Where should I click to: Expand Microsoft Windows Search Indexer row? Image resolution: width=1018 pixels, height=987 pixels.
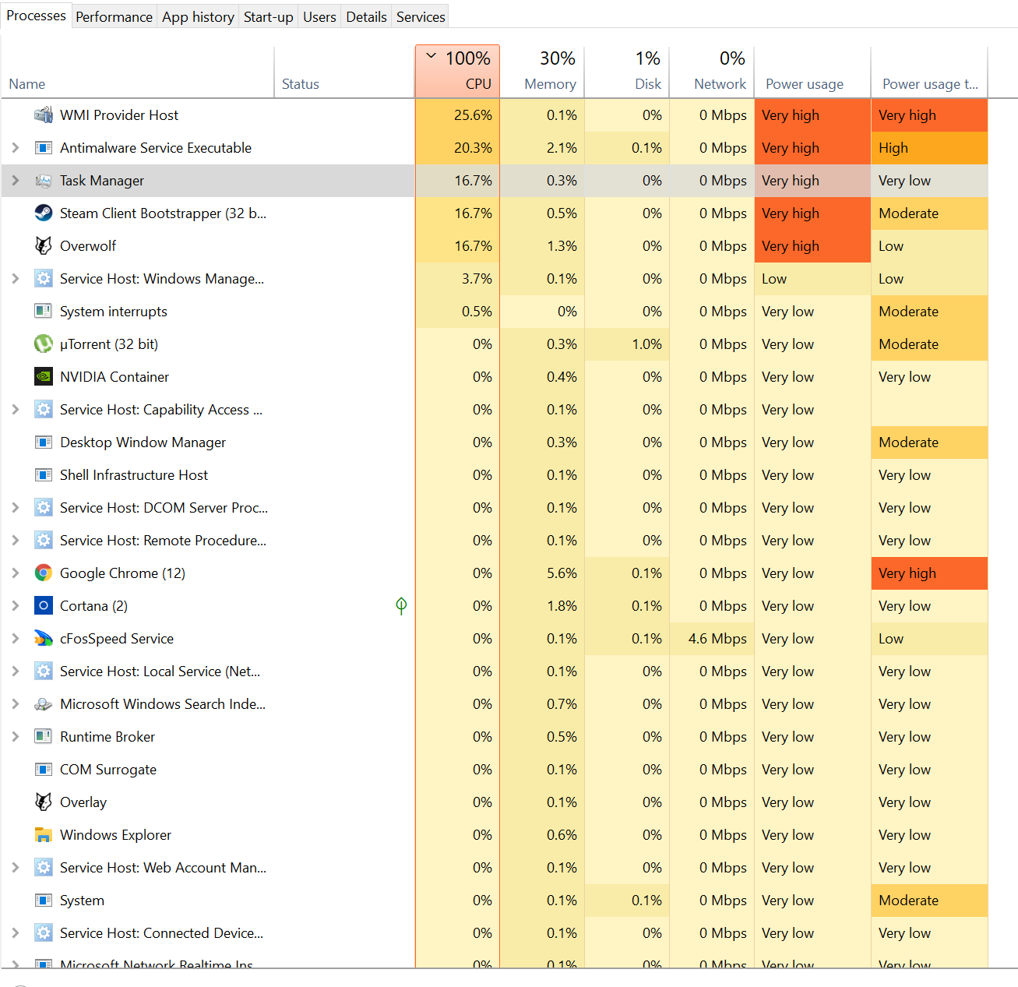pos(15,704)
